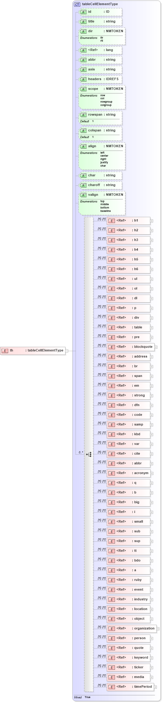Select the event element reference box
This screenshot has height=702, width=162.
[x=128, y=590]
